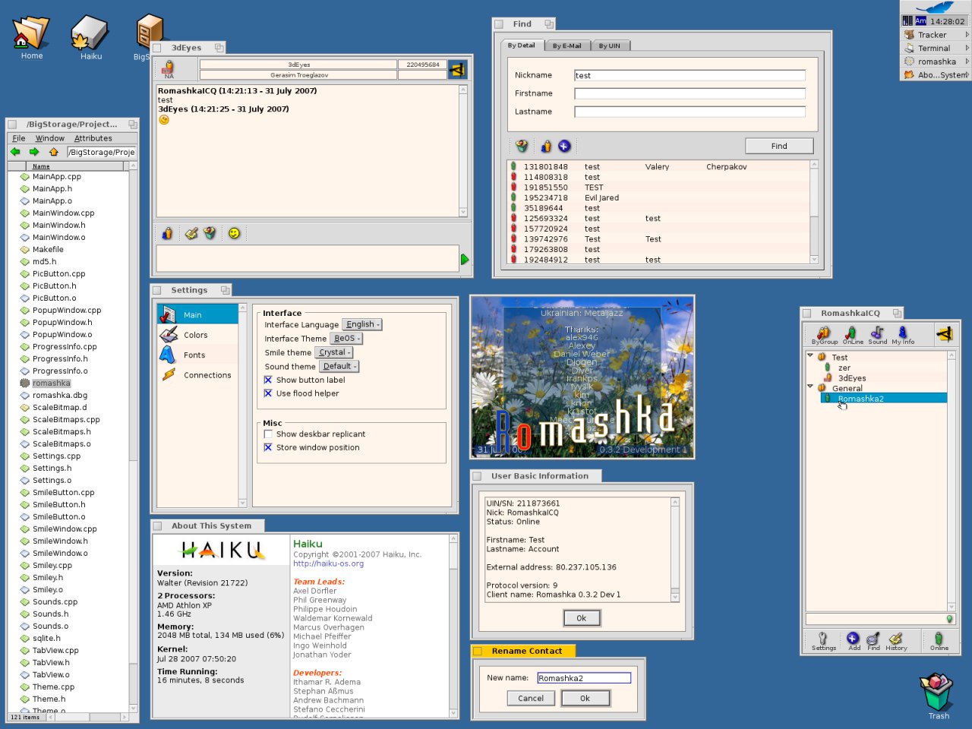Click Ok in User Basic Information

click(582, 618)
